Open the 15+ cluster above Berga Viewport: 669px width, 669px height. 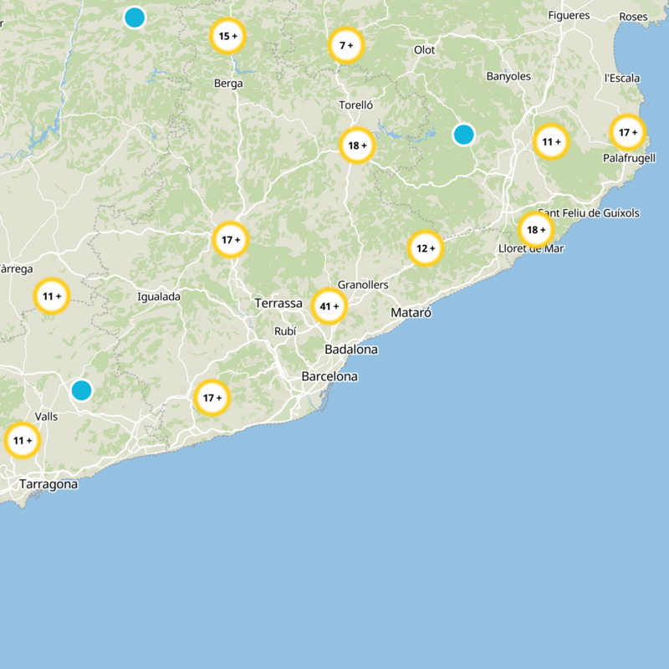tap(227, 36)
